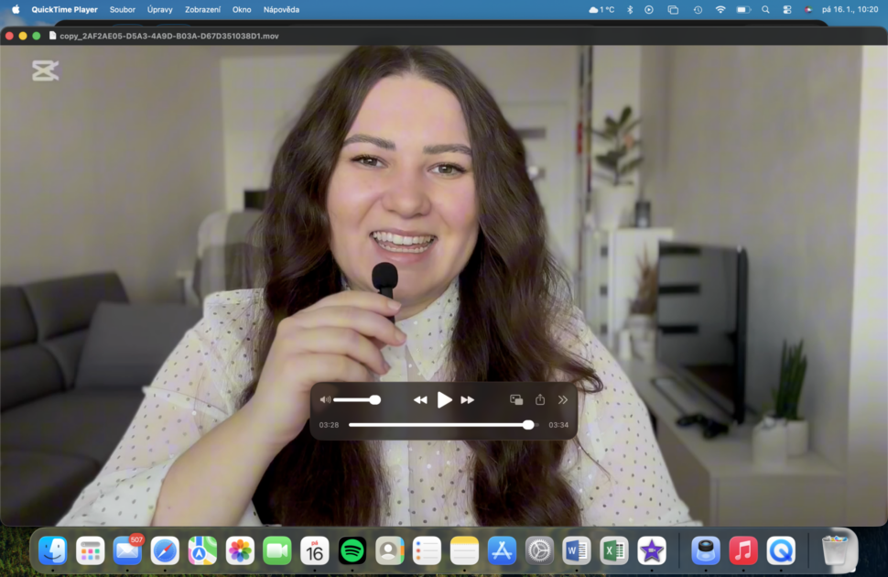The height and width of the screenshot is (577, 888).
Task: Open Control Center from menu bar
Action: coord(787,9)
